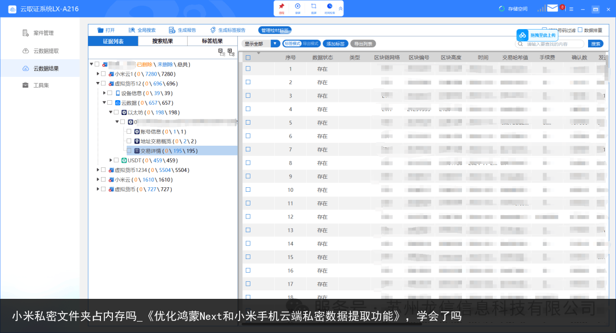Click the expand-all tree icon

[231, 52]
